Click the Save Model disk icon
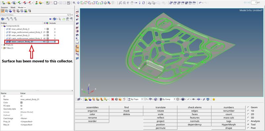 pyautogui.click(x=14, y=3)
